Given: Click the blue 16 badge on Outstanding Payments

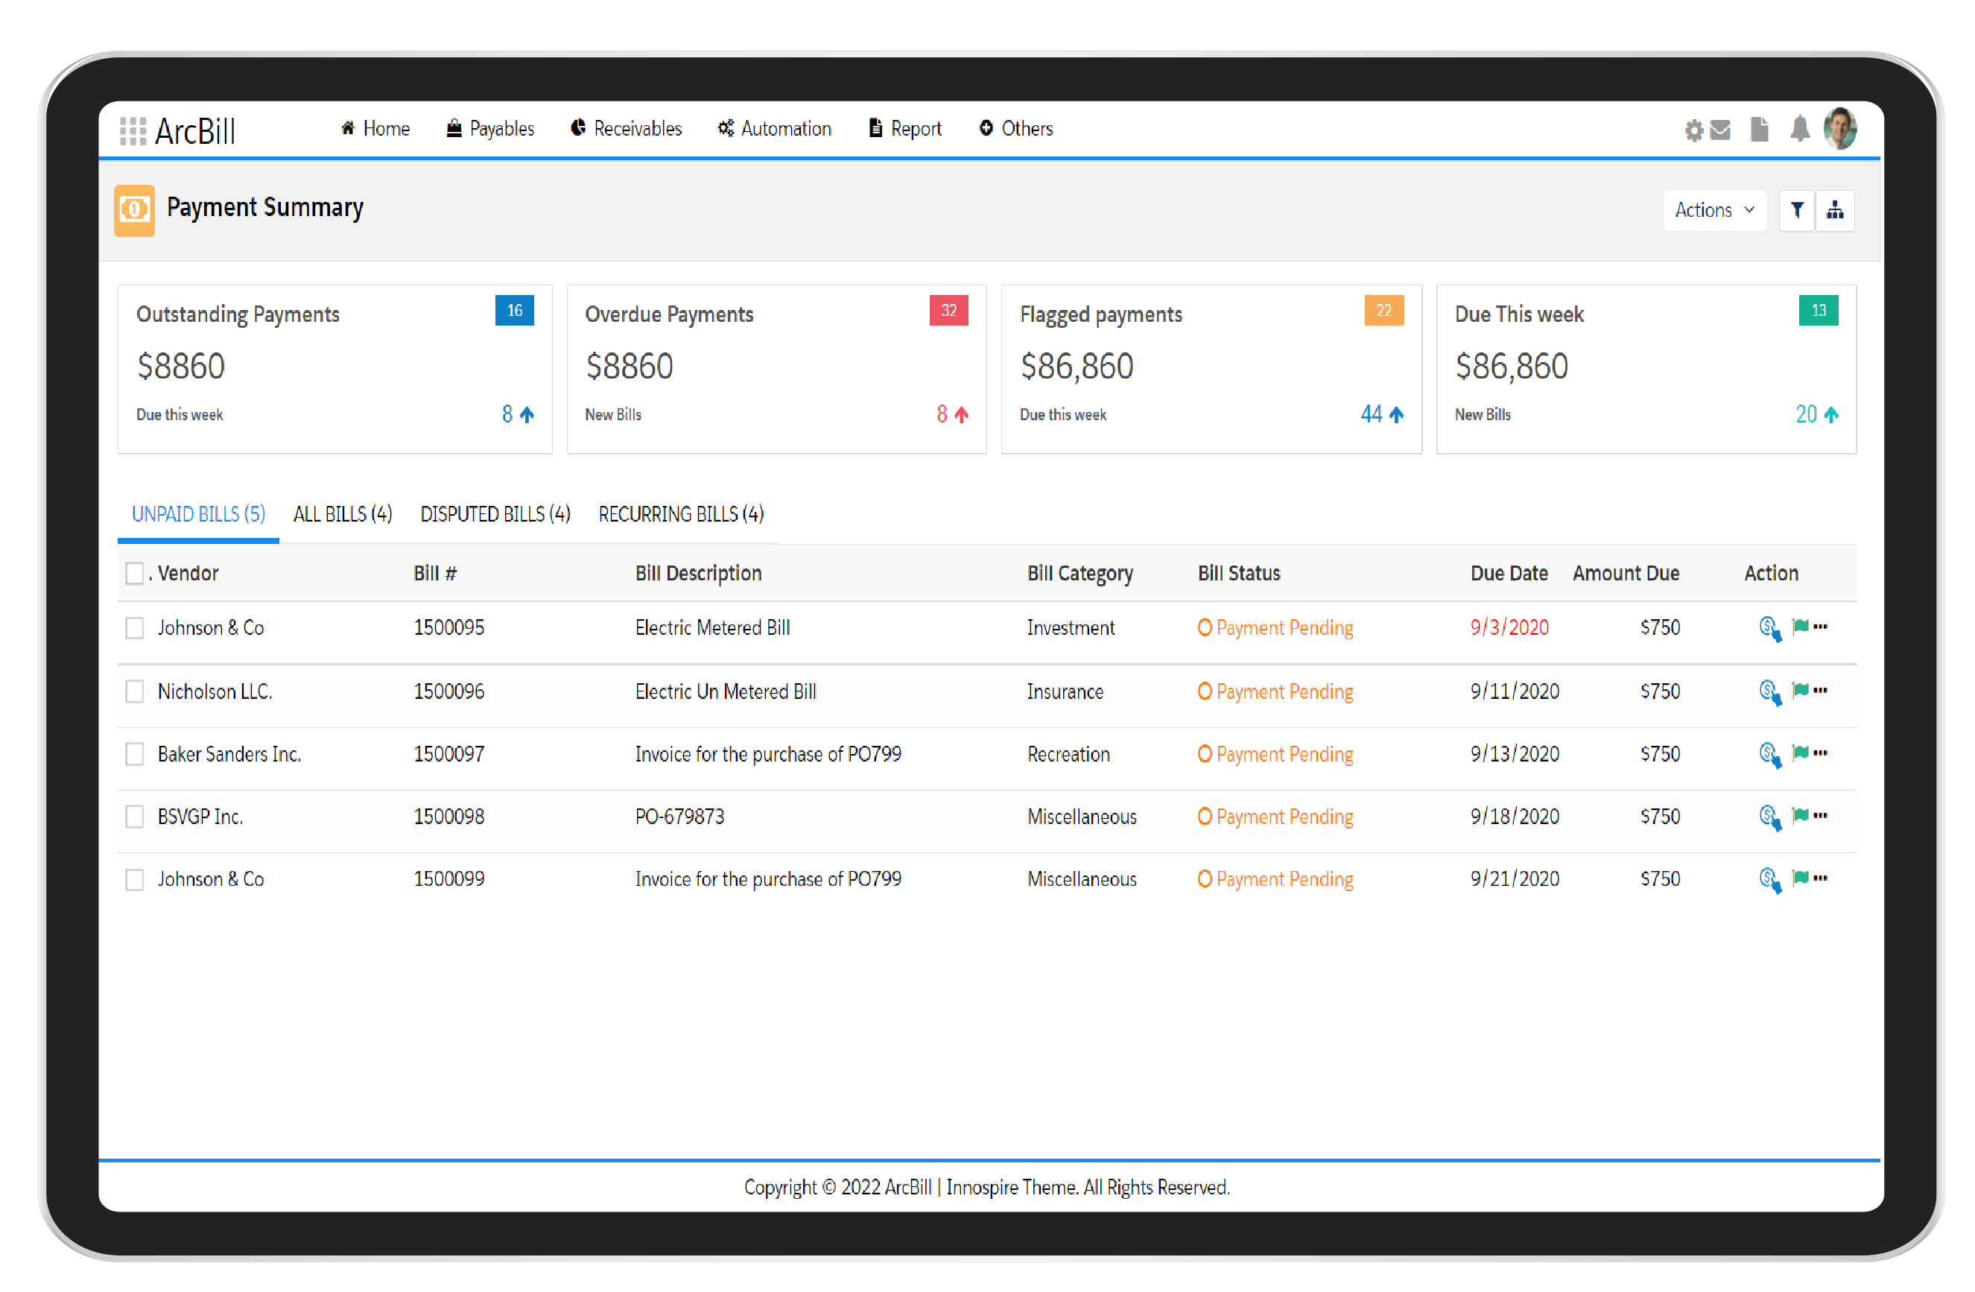Looking at the screenshot, I should click(515, 311).
